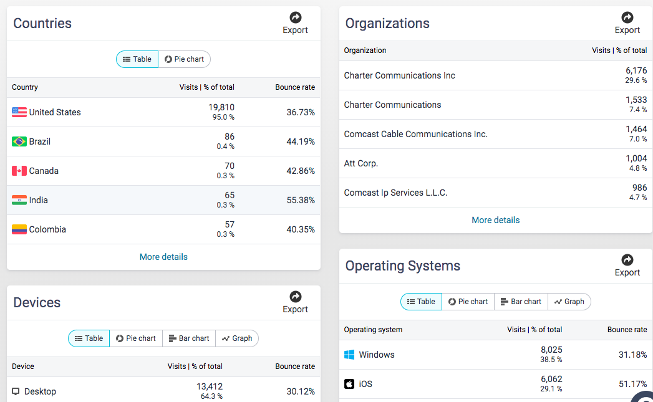Click the Countries Export icon
653x402 pixels.
[296, 17]
